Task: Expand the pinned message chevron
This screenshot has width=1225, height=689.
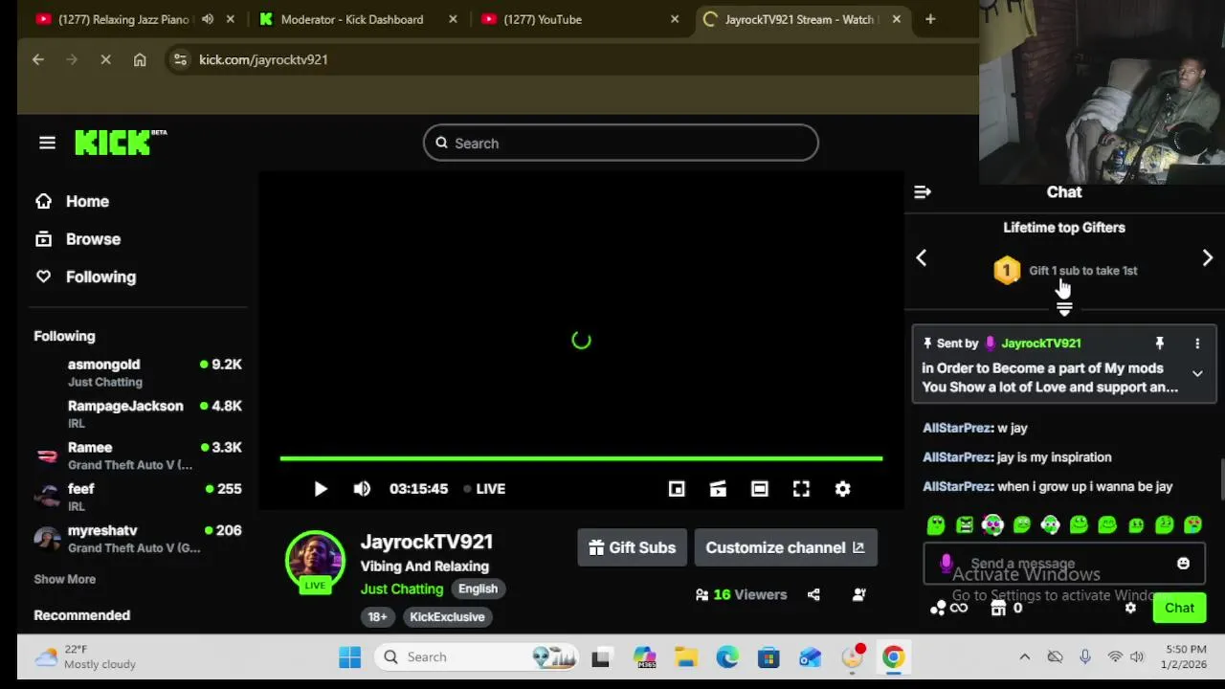Action: 1197,374
